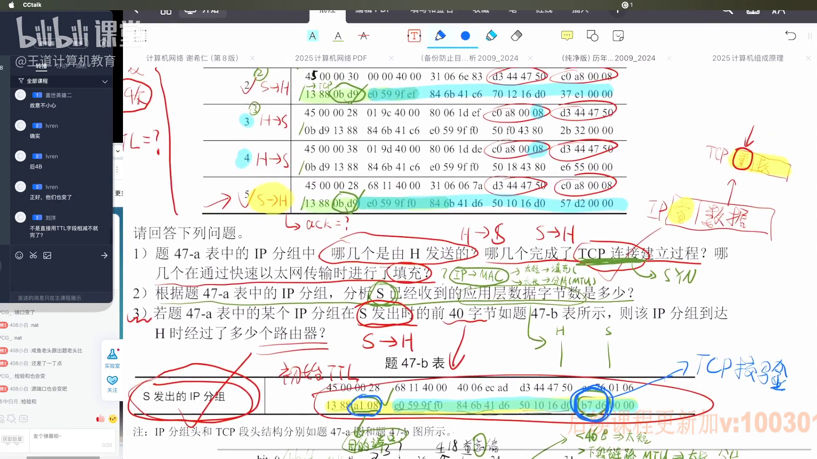Select the underline text tool

(x=338, y=36)
